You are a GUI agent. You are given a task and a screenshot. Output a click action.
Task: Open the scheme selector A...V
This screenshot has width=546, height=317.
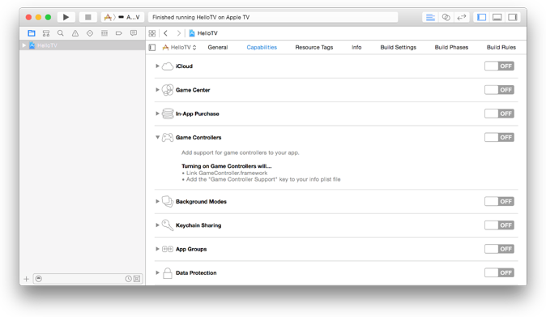(x=122, y=17)
